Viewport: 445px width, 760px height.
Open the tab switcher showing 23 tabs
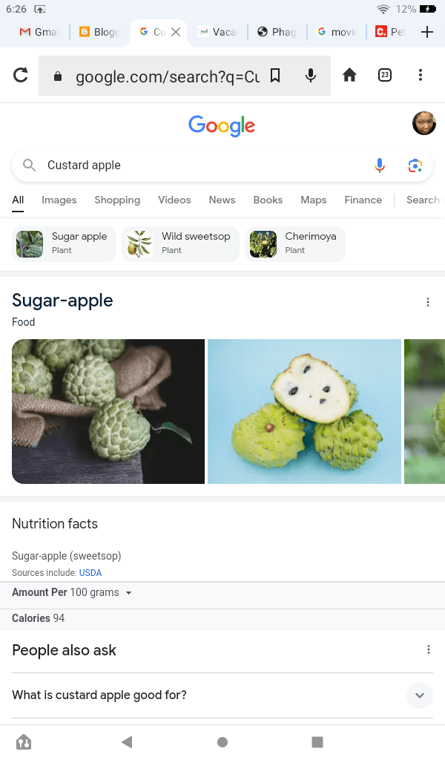point(385,75)
